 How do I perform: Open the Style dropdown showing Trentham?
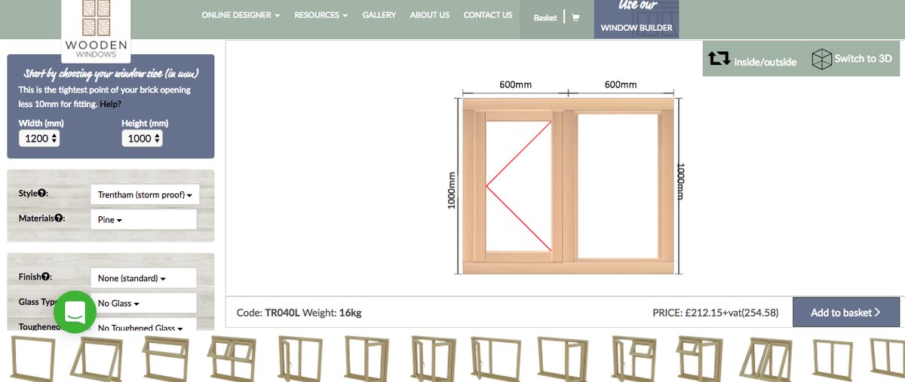tap(145, 194)
